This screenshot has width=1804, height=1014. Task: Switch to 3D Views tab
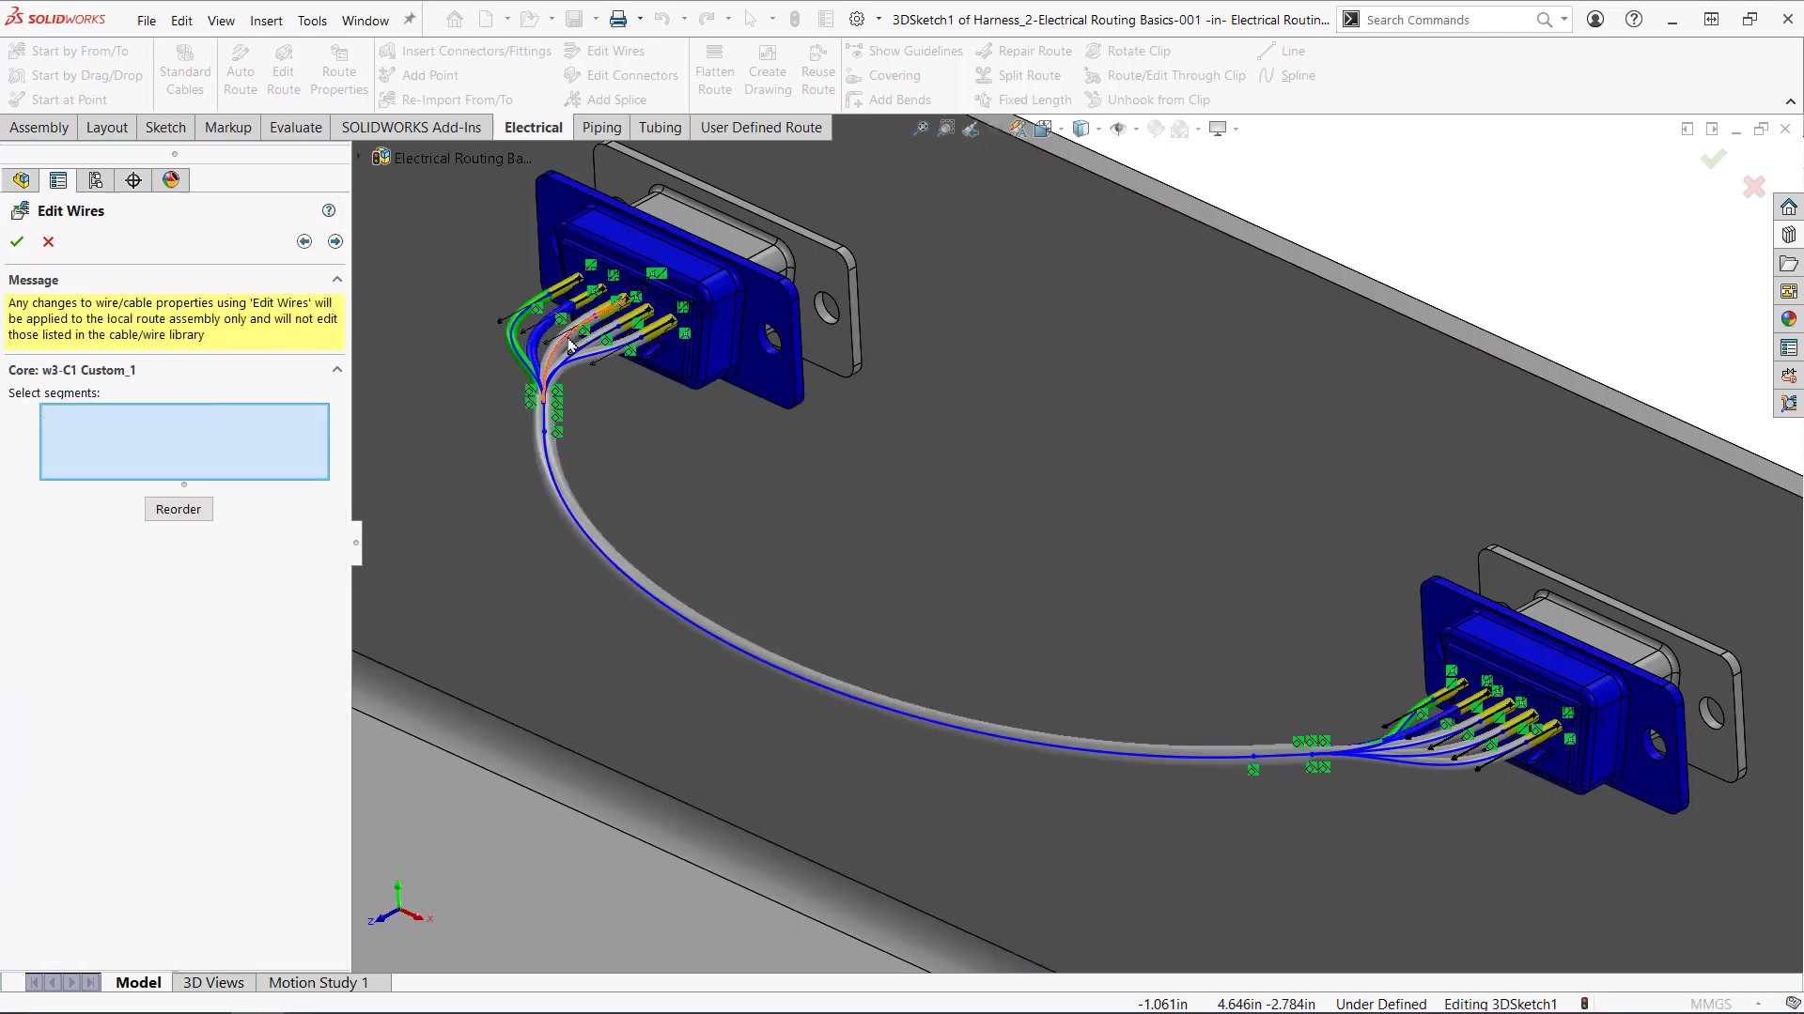point(213,982)
